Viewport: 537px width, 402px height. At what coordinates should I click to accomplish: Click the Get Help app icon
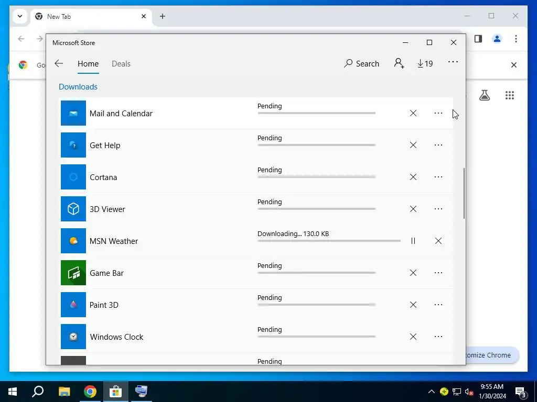pos(73,145)
